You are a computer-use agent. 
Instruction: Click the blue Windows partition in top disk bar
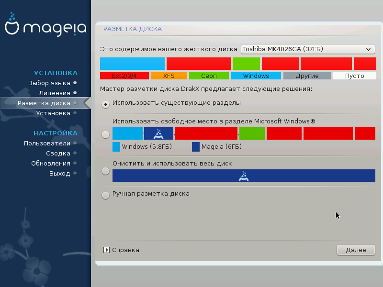[x=133, y=64]
